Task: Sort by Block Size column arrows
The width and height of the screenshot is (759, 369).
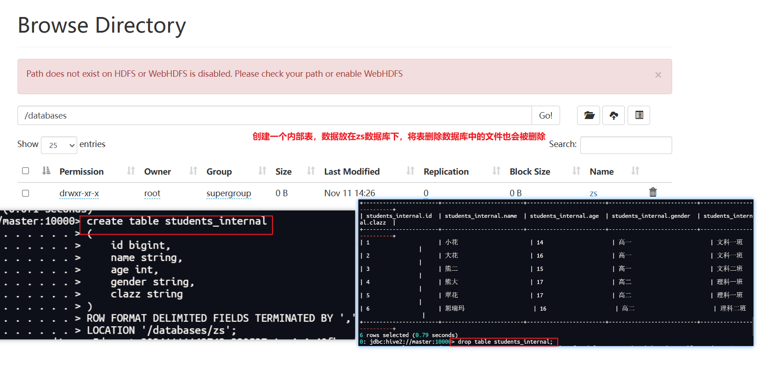Action: pos(576,171)
